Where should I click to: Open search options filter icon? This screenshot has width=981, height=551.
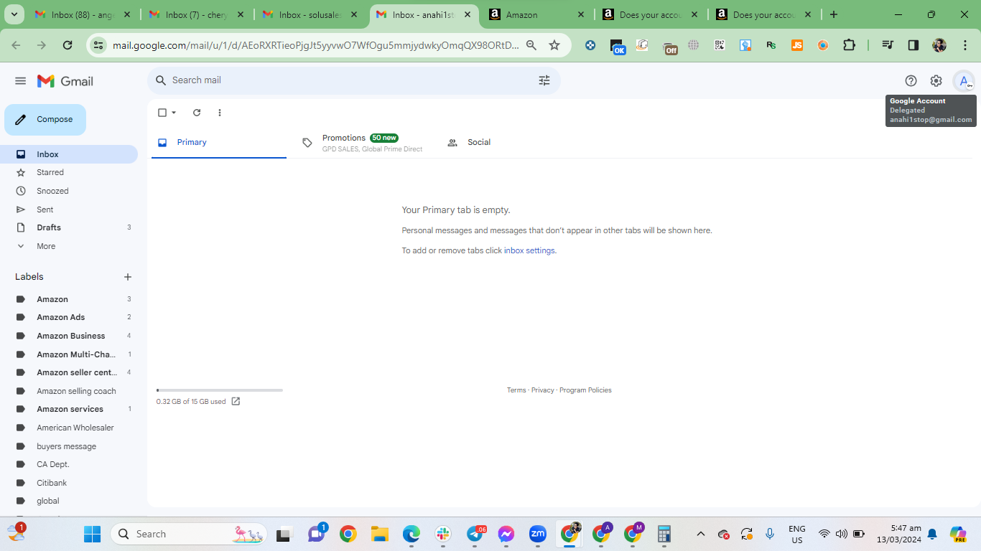544,80
